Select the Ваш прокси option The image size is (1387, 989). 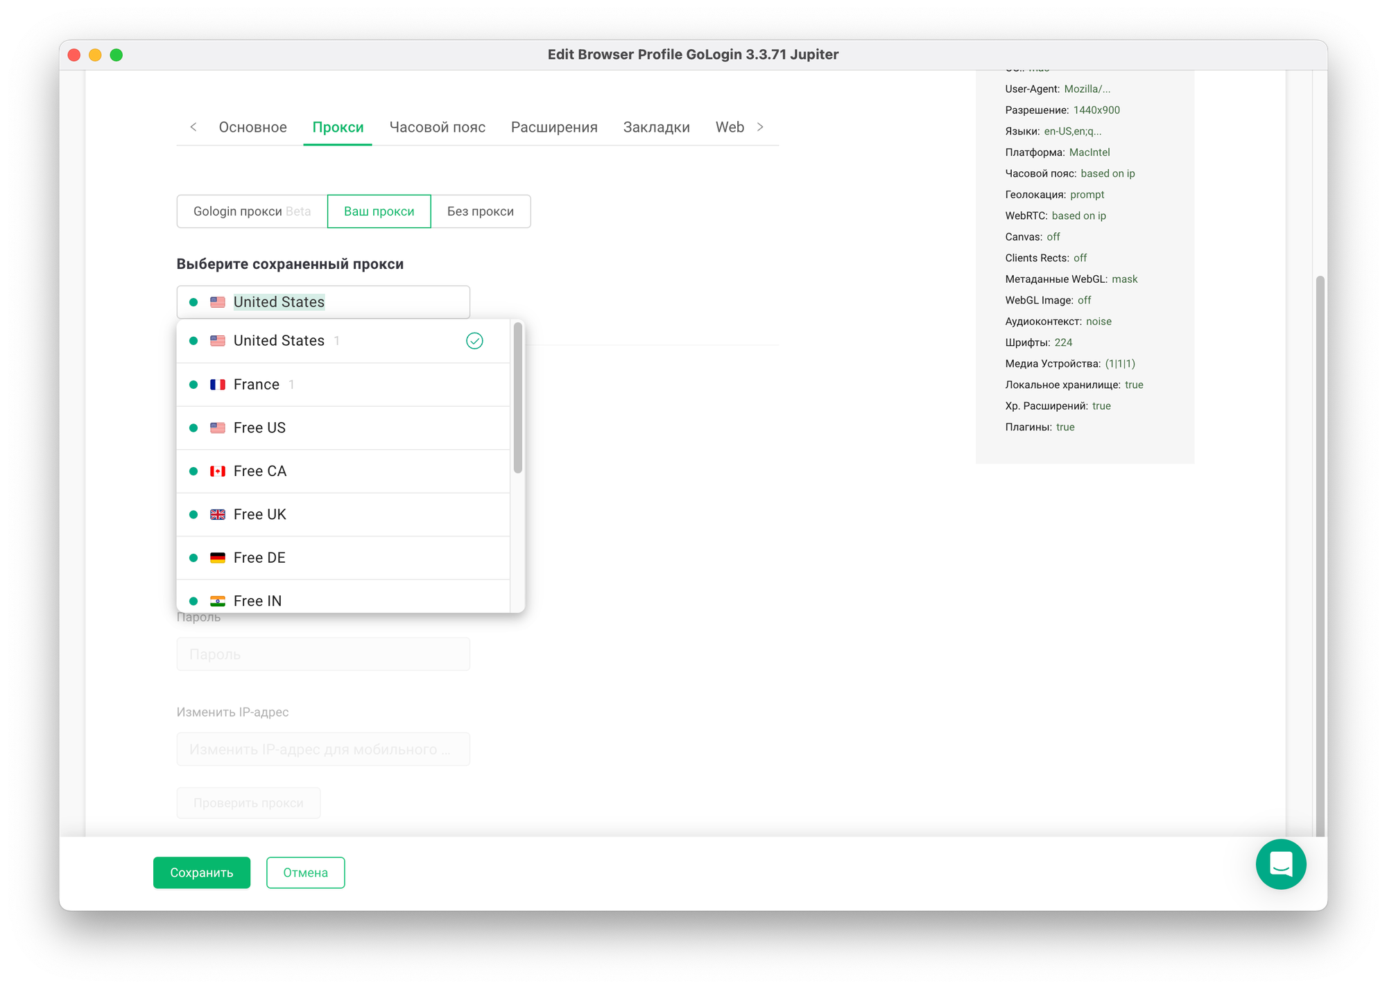(379, 211)
